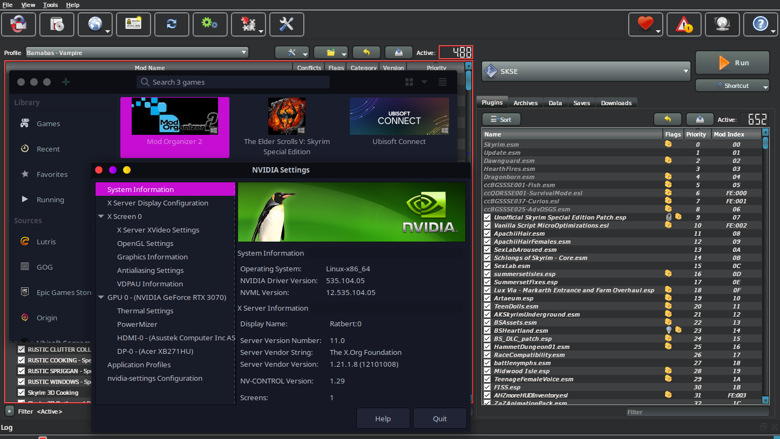Select GOG source in Lutris sidebar
780x439 pixels.
[45, 267]
